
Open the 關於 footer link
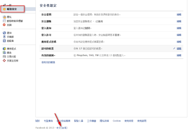(x=38, y=121)
